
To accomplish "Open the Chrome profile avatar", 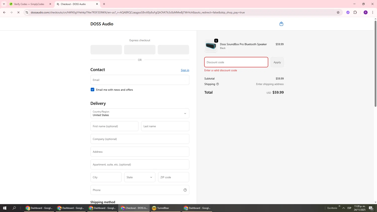I will coord(365,12).
